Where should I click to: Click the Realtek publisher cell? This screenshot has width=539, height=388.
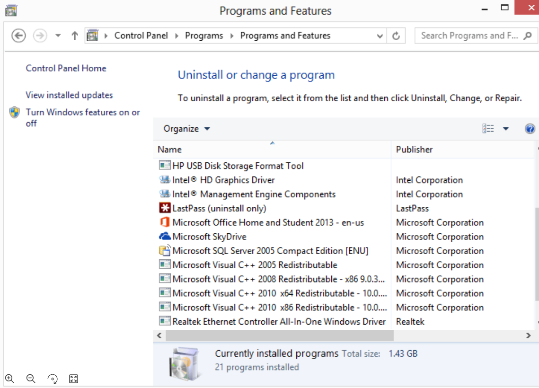point(410,321)
